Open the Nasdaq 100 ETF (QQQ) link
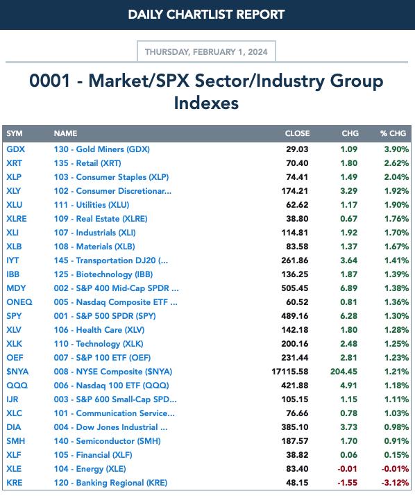This screenshot has height=496, width=415. [111, 386]
